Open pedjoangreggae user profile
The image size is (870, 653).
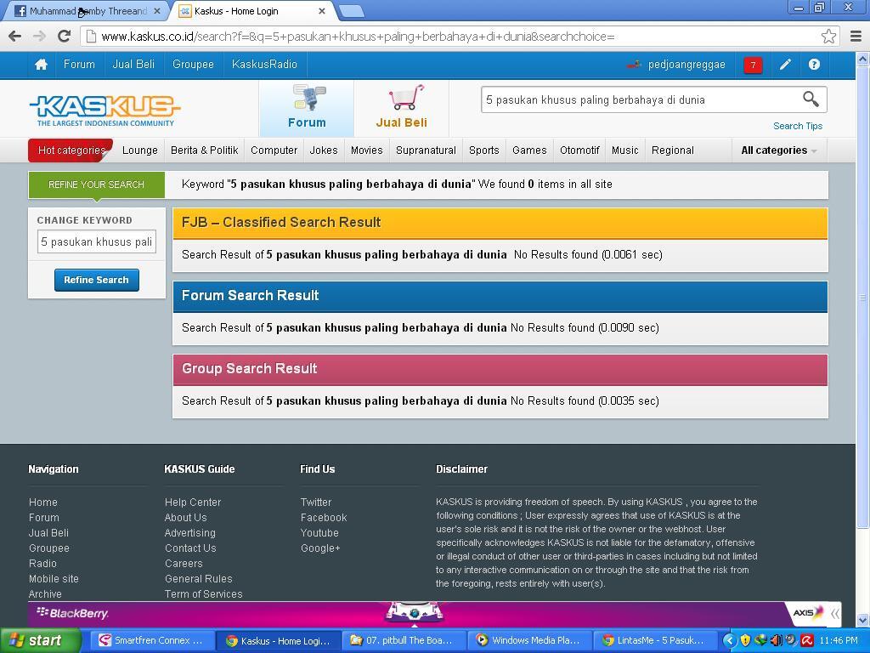[x=686, y=65]
